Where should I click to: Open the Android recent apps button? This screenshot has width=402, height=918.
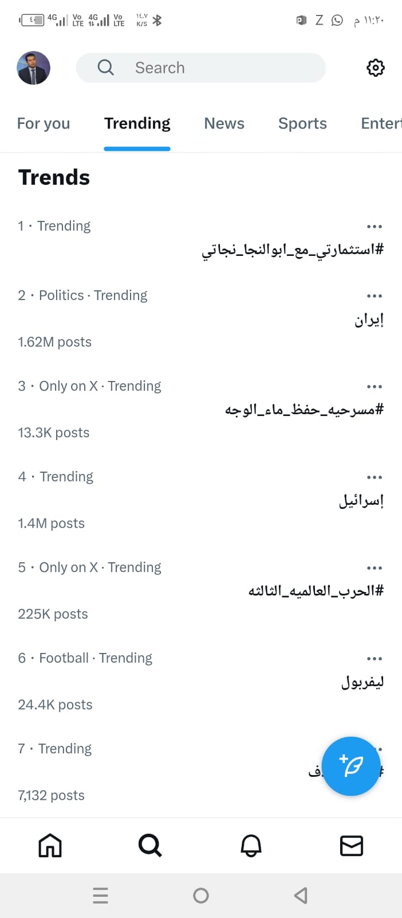pos(100,895)
